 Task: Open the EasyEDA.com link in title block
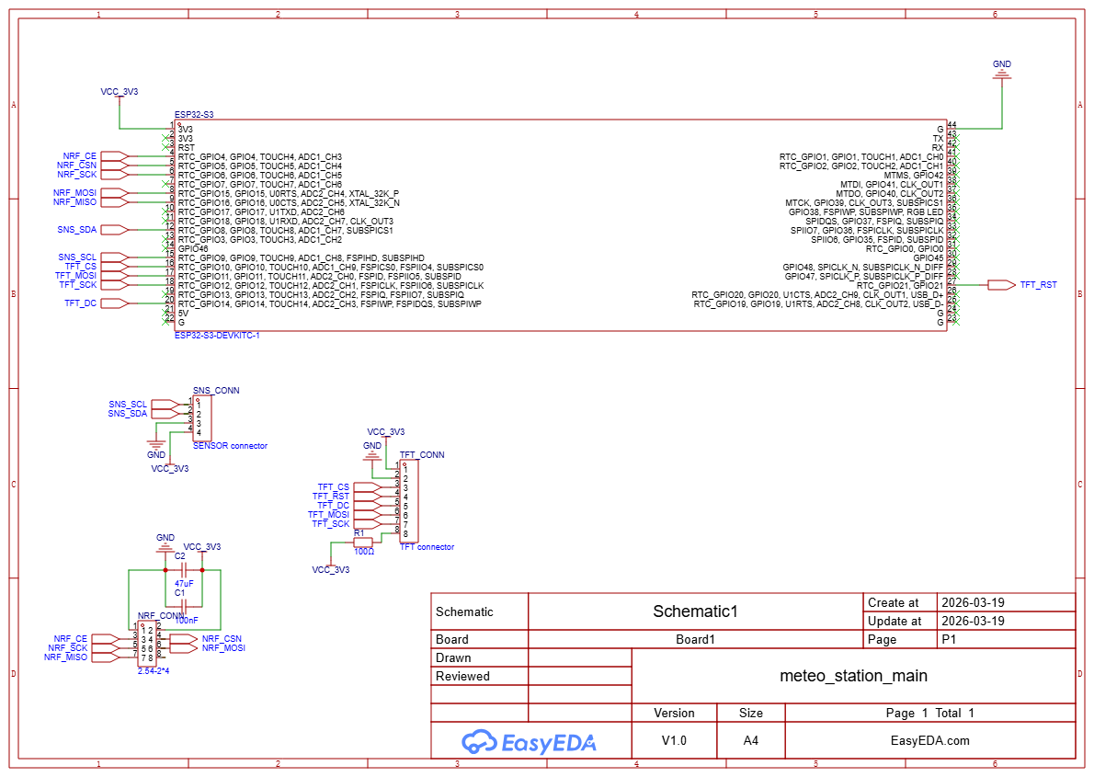tap(929, 740)
